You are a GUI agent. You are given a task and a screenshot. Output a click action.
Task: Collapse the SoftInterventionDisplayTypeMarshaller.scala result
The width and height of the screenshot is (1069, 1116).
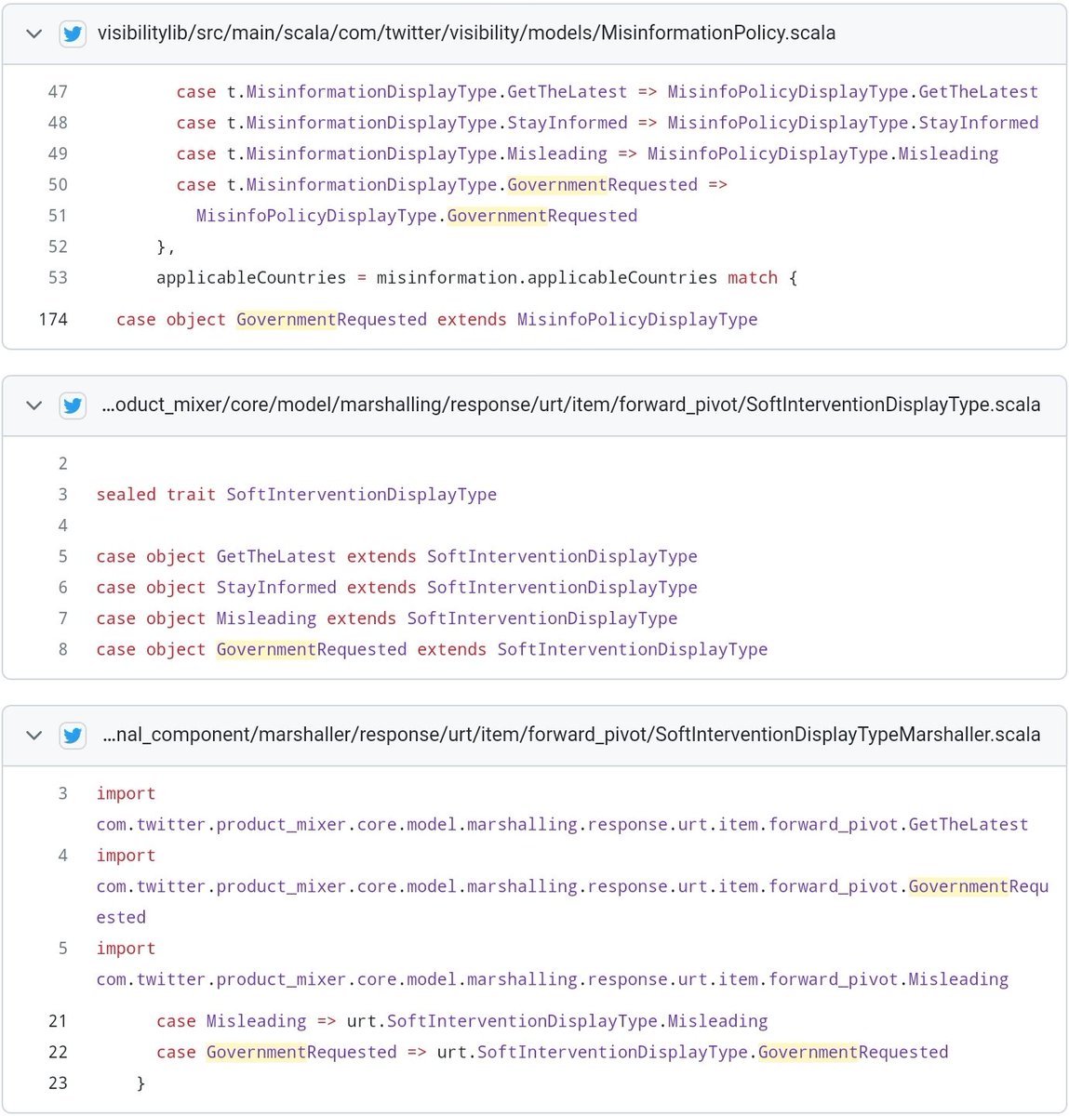click(34, 735)
